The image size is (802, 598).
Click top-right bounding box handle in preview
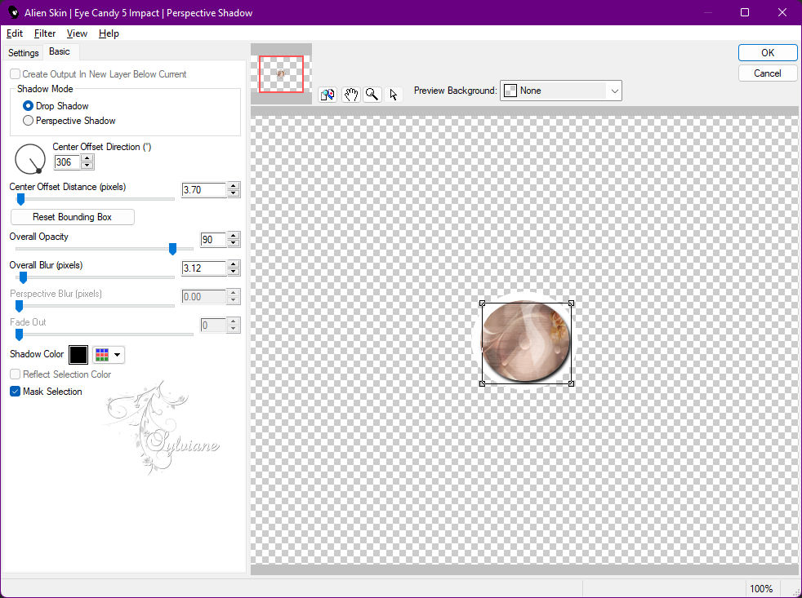point(572,303)
